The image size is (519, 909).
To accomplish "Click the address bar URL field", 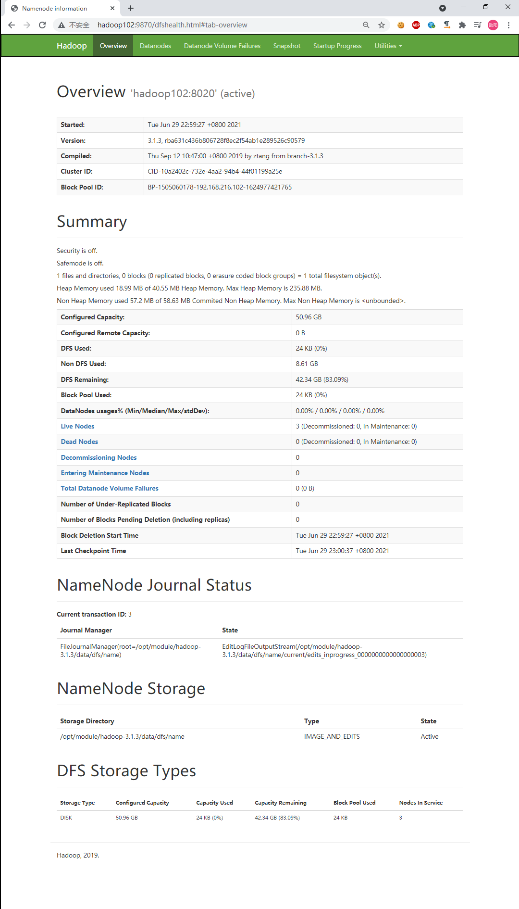I will coord(216,25).
